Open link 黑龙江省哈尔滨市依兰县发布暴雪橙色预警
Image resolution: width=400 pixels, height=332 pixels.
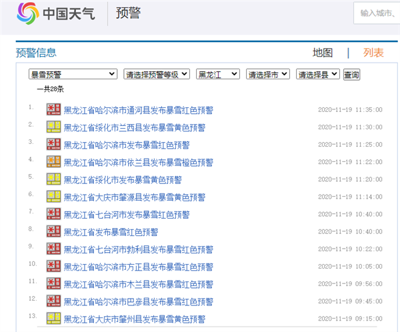138,162
